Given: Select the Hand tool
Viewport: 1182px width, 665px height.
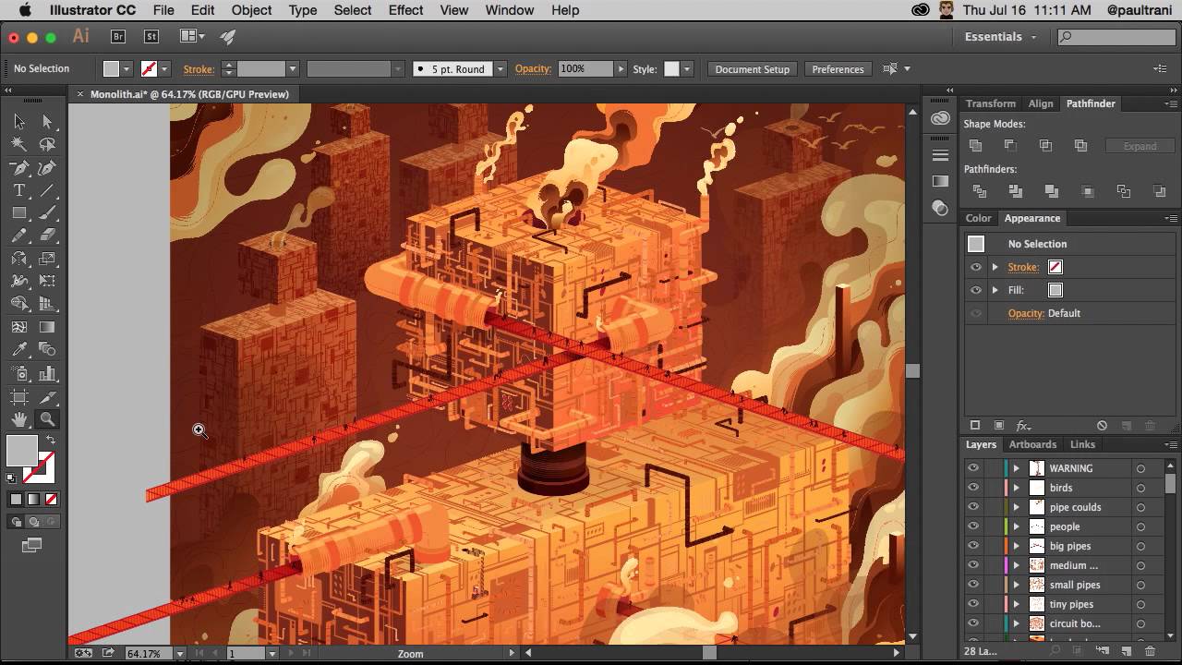Looking at the screenshot, I should [x=18, y=419].
